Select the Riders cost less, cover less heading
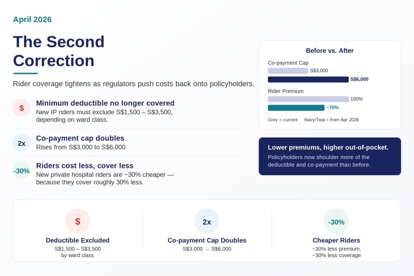Image resolution: width=414 pixels, height=276 pixels. 85,165
